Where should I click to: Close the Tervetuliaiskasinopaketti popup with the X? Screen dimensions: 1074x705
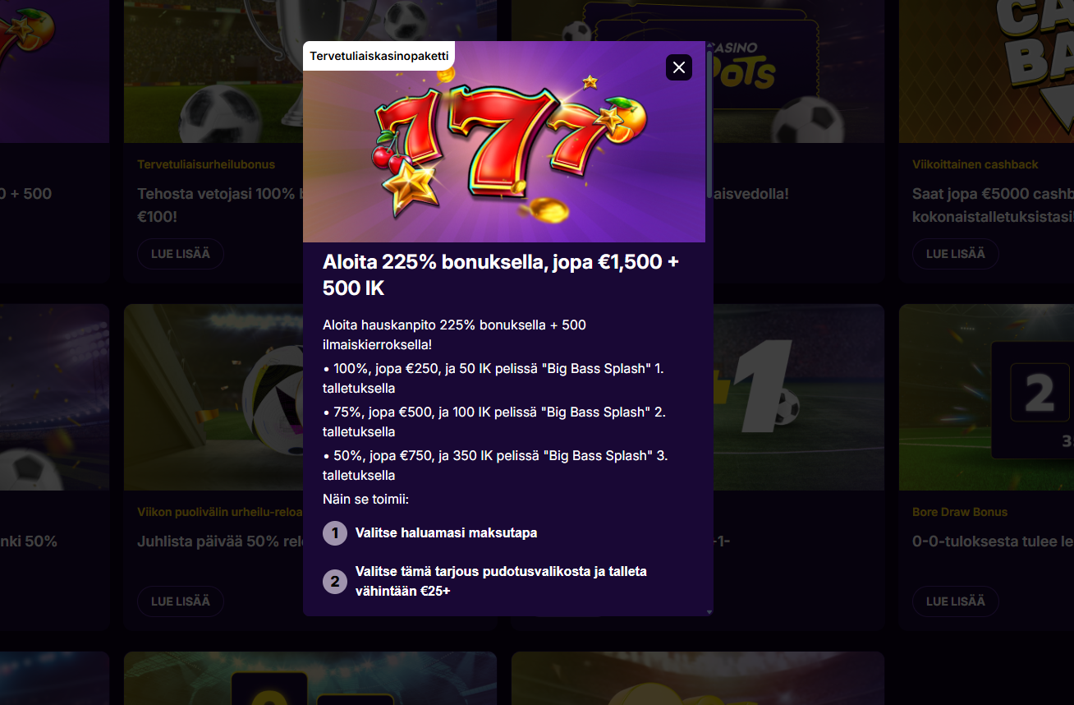679,67
